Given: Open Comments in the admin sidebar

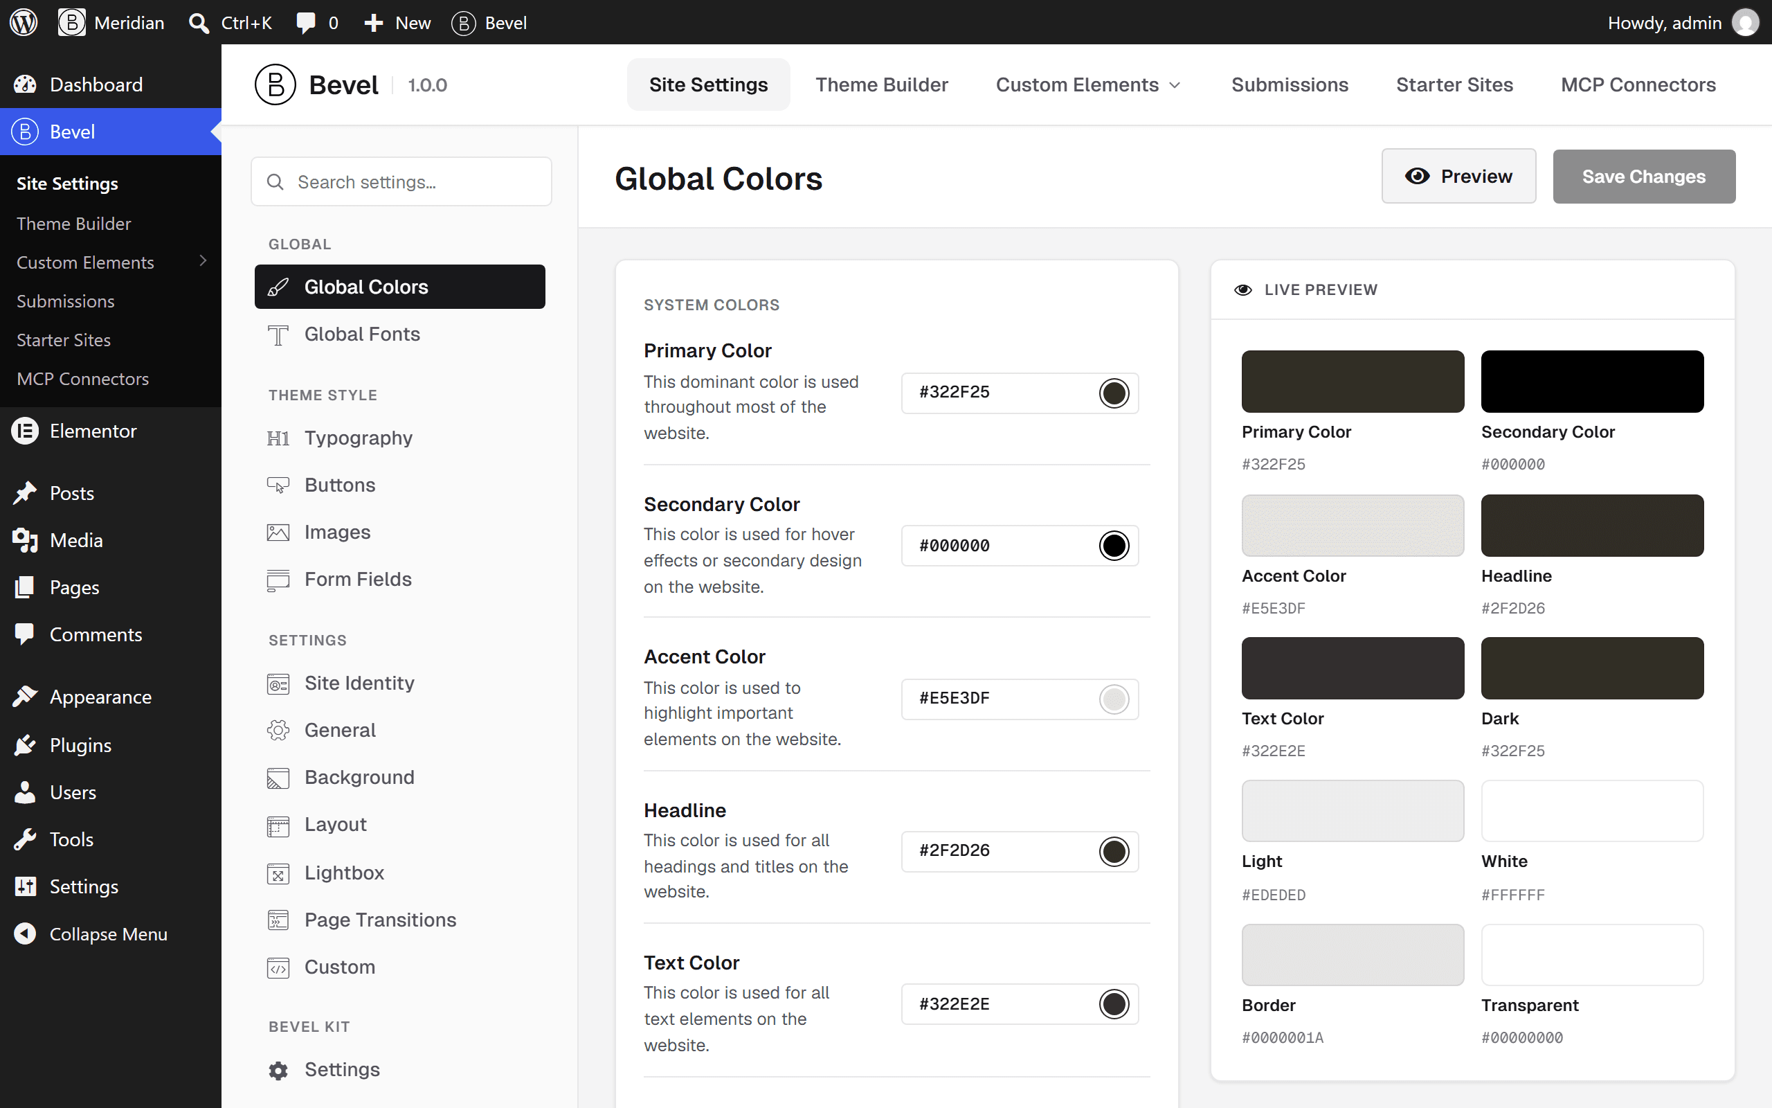Looking at the screenshot, I should point(111,634).
